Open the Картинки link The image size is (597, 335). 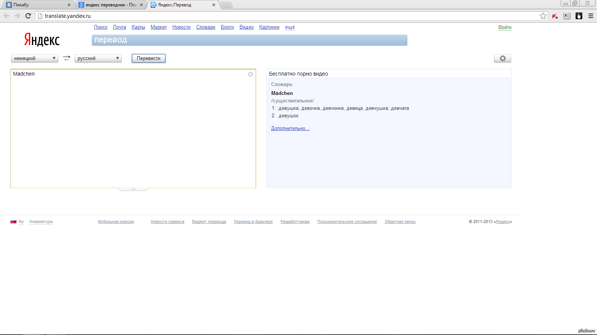pyautogui.click(x=269, y=27)
